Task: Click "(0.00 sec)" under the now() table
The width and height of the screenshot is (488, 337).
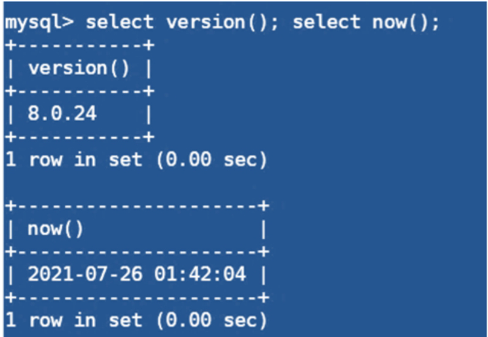Action: [x=212, y=320]
